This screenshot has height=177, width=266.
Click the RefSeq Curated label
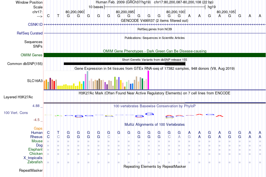click(x=29, y=33)
